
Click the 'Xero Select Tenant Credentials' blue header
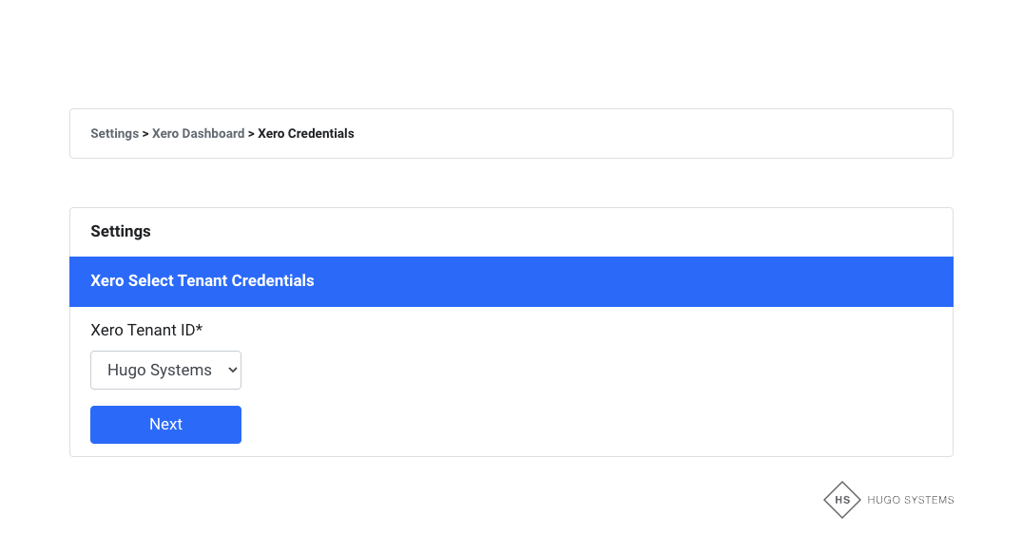pyautogui.click(x=202, y=281)
